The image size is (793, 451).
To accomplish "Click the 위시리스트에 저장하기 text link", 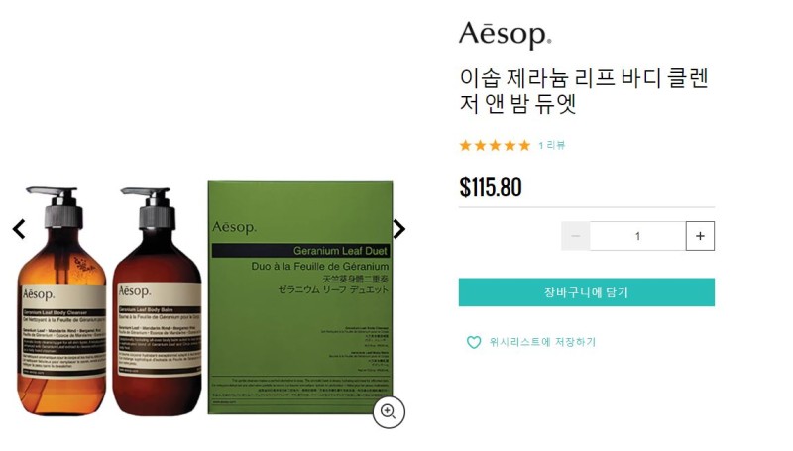I will [x=542, y=342].
